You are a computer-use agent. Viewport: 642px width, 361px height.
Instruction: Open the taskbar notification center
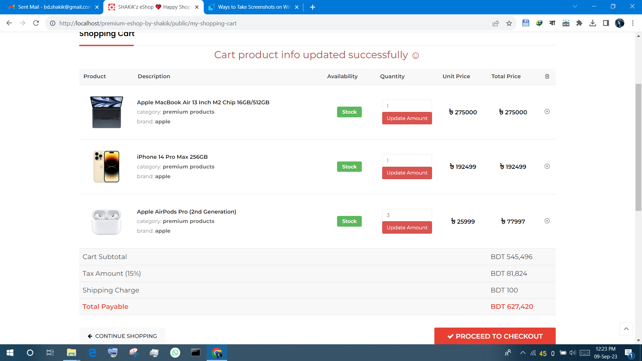[629, 353]
